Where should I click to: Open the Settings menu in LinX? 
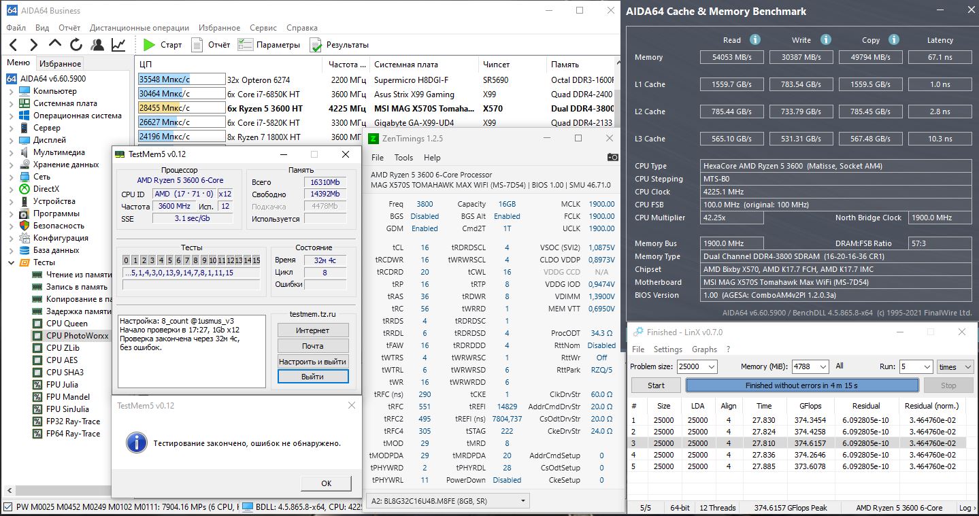tap(667, 349)
